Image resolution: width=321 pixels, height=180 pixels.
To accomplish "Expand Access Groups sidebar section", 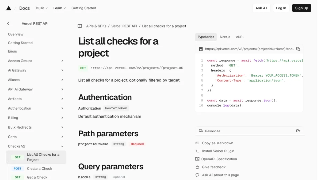I will tap(62, 61).
